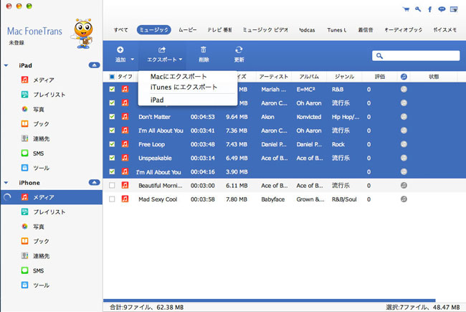
Task: Switch to ミュージック tab
Action: coord(154,29)
